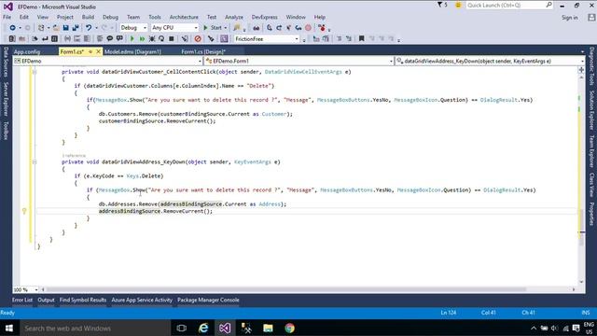
Task: Click the Quick Launch search magnifier icon
Action: 549,5
